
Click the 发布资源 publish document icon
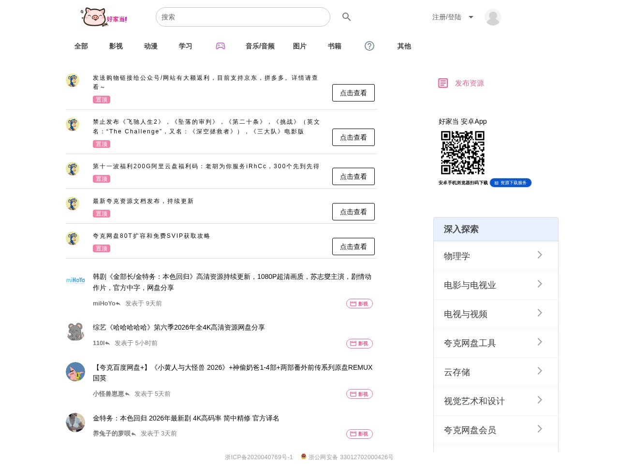tap(443, 83)
